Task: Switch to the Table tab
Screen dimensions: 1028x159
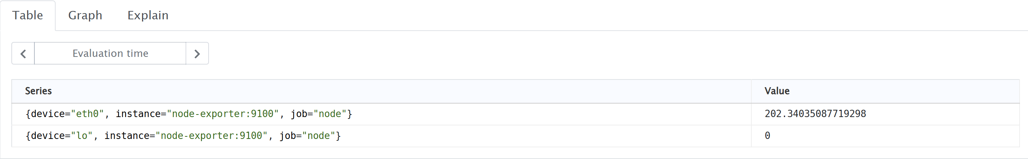Action: tap(27, 16)
